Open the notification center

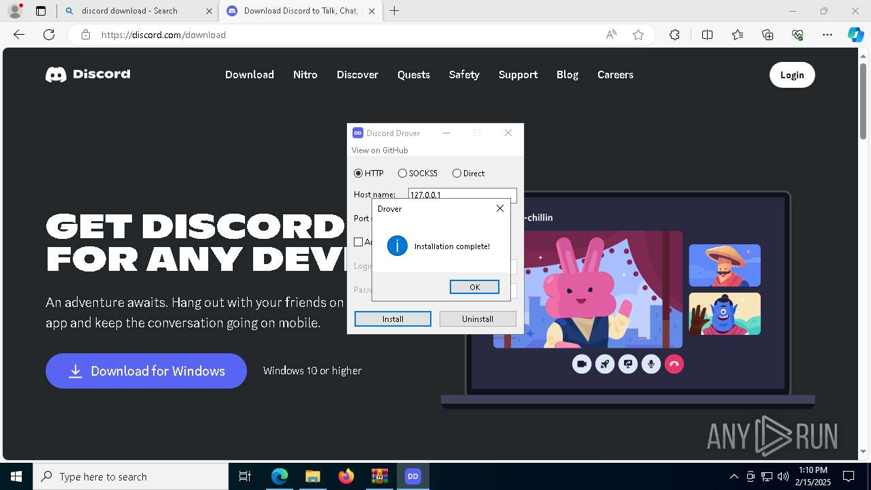tap(849, 476)
